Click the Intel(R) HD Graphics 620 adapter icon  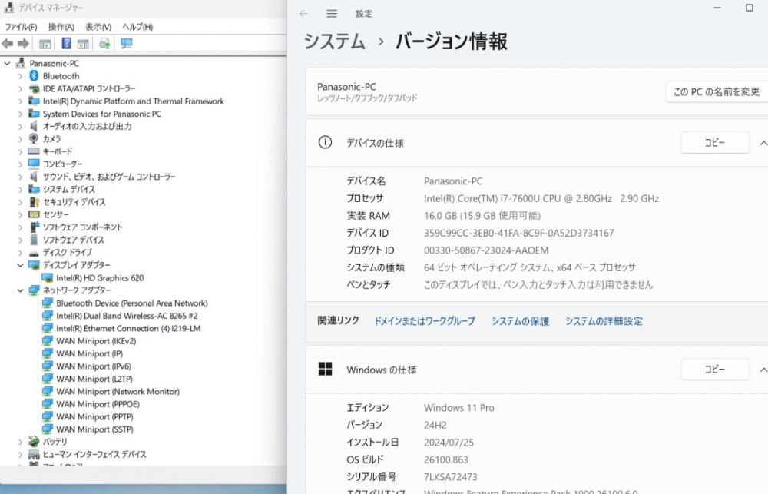tap(48, 278)
